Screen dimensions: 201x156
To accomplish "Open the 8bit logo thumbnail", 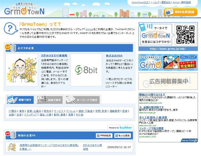I will [x=86, y=70].
